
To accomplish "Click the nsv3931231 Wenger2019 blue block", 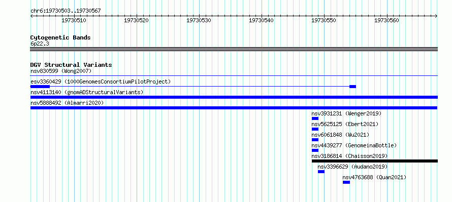I will 315,118.
